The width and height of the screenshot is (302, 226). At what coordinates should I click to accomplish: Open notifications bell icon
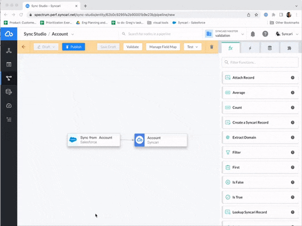[253, 34]
